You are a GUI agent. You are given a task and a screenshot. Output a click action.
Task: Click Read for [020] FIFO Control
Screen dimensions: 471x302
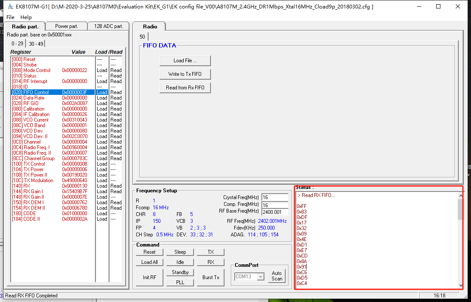click(x=116, y=92)
